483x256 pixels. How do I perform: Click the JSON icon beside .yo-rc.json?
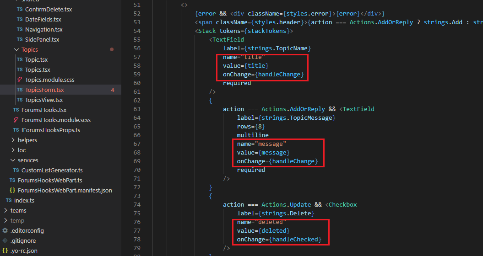5,251
